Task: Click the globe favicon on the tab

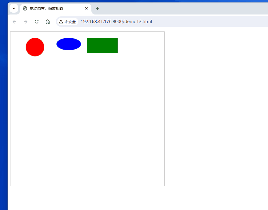Action: 25,8
